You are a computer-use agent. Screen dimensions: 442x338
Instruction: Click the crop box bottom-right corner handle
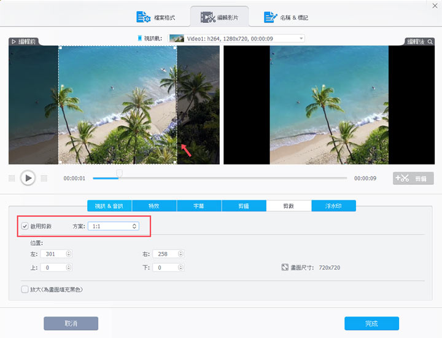[x=175, y=162]
